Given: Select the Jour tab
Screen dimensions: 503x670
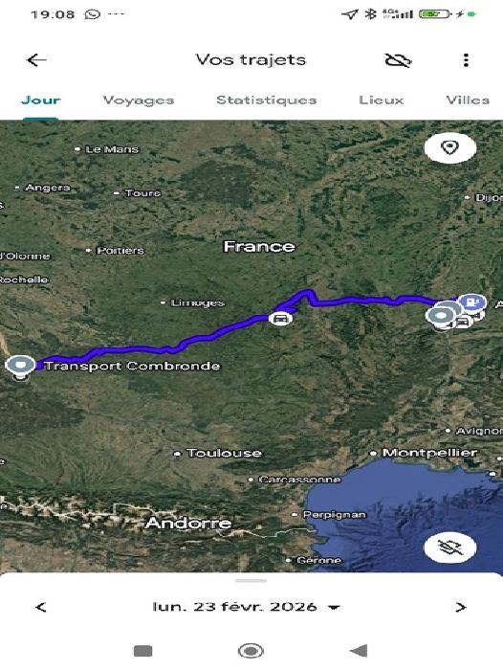Looking at the screenshot, I should [x=40, y=100].
